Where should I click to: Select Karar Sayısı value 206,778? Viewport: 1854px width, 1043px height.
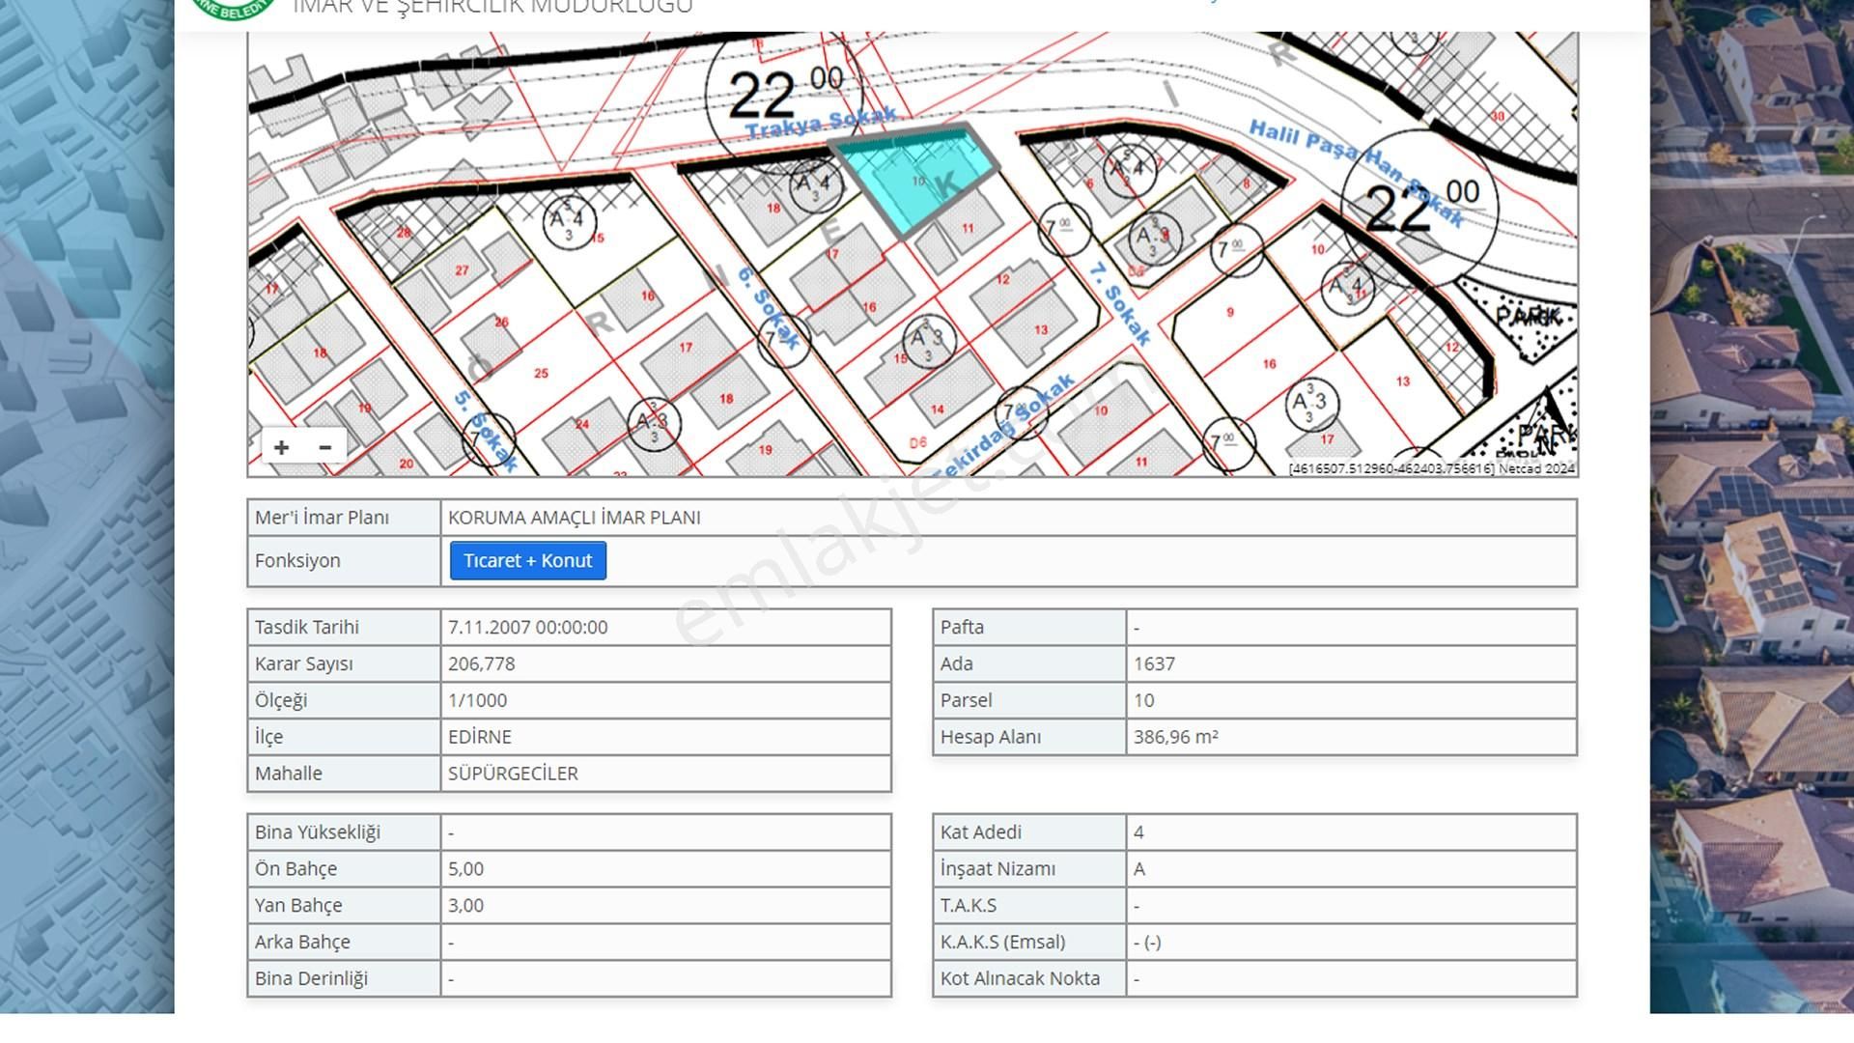(482, 664)
